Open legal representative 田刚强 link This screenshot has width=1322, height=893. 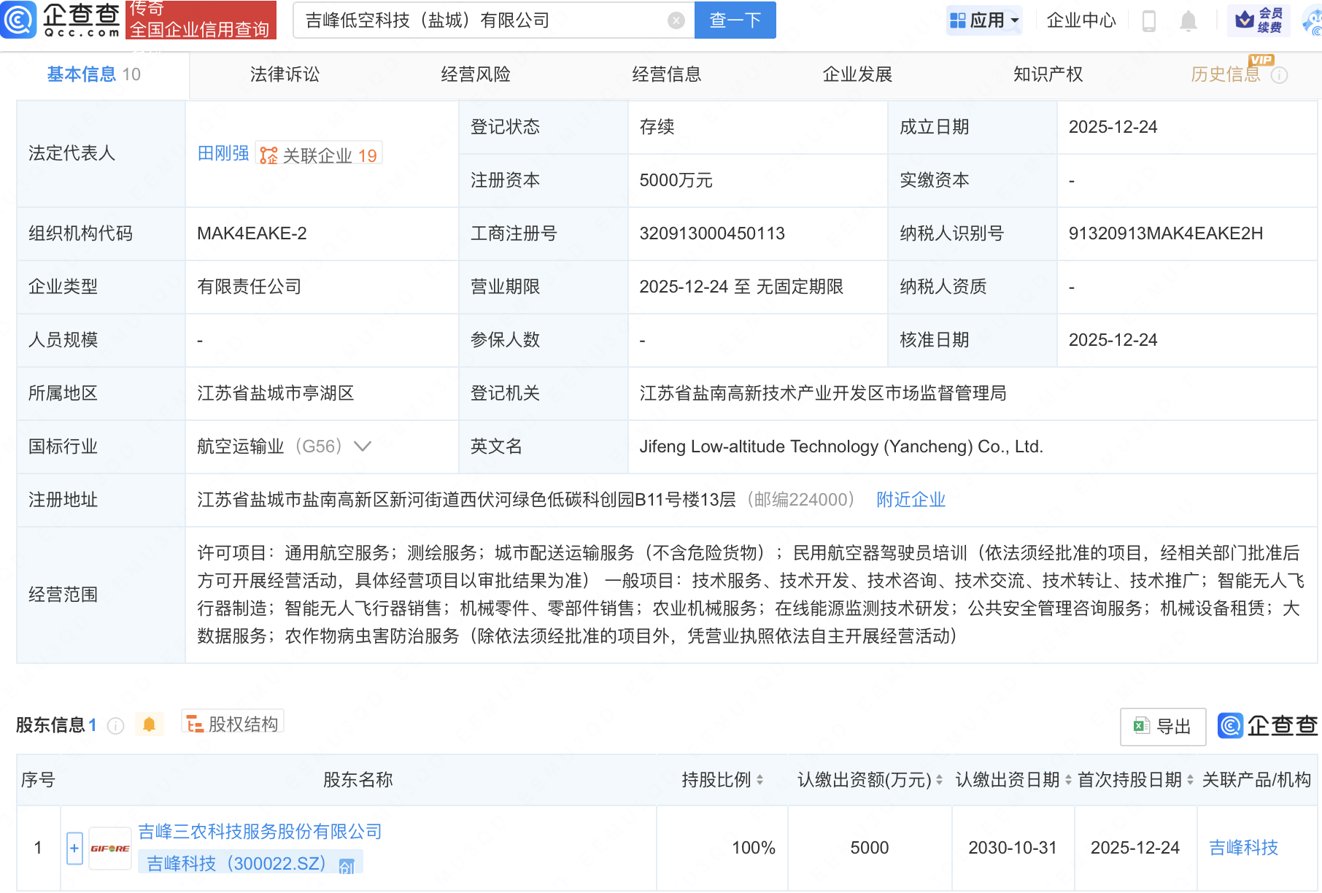223,153
